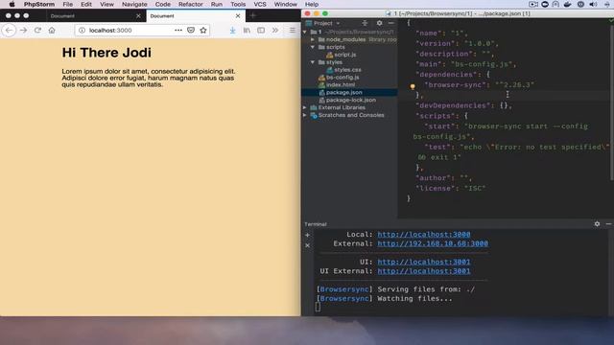Image resolution: width=614 pixels, height=345 pixels.
Task: Open Firefox hamburger menu
Action: [x=293, y=30]
